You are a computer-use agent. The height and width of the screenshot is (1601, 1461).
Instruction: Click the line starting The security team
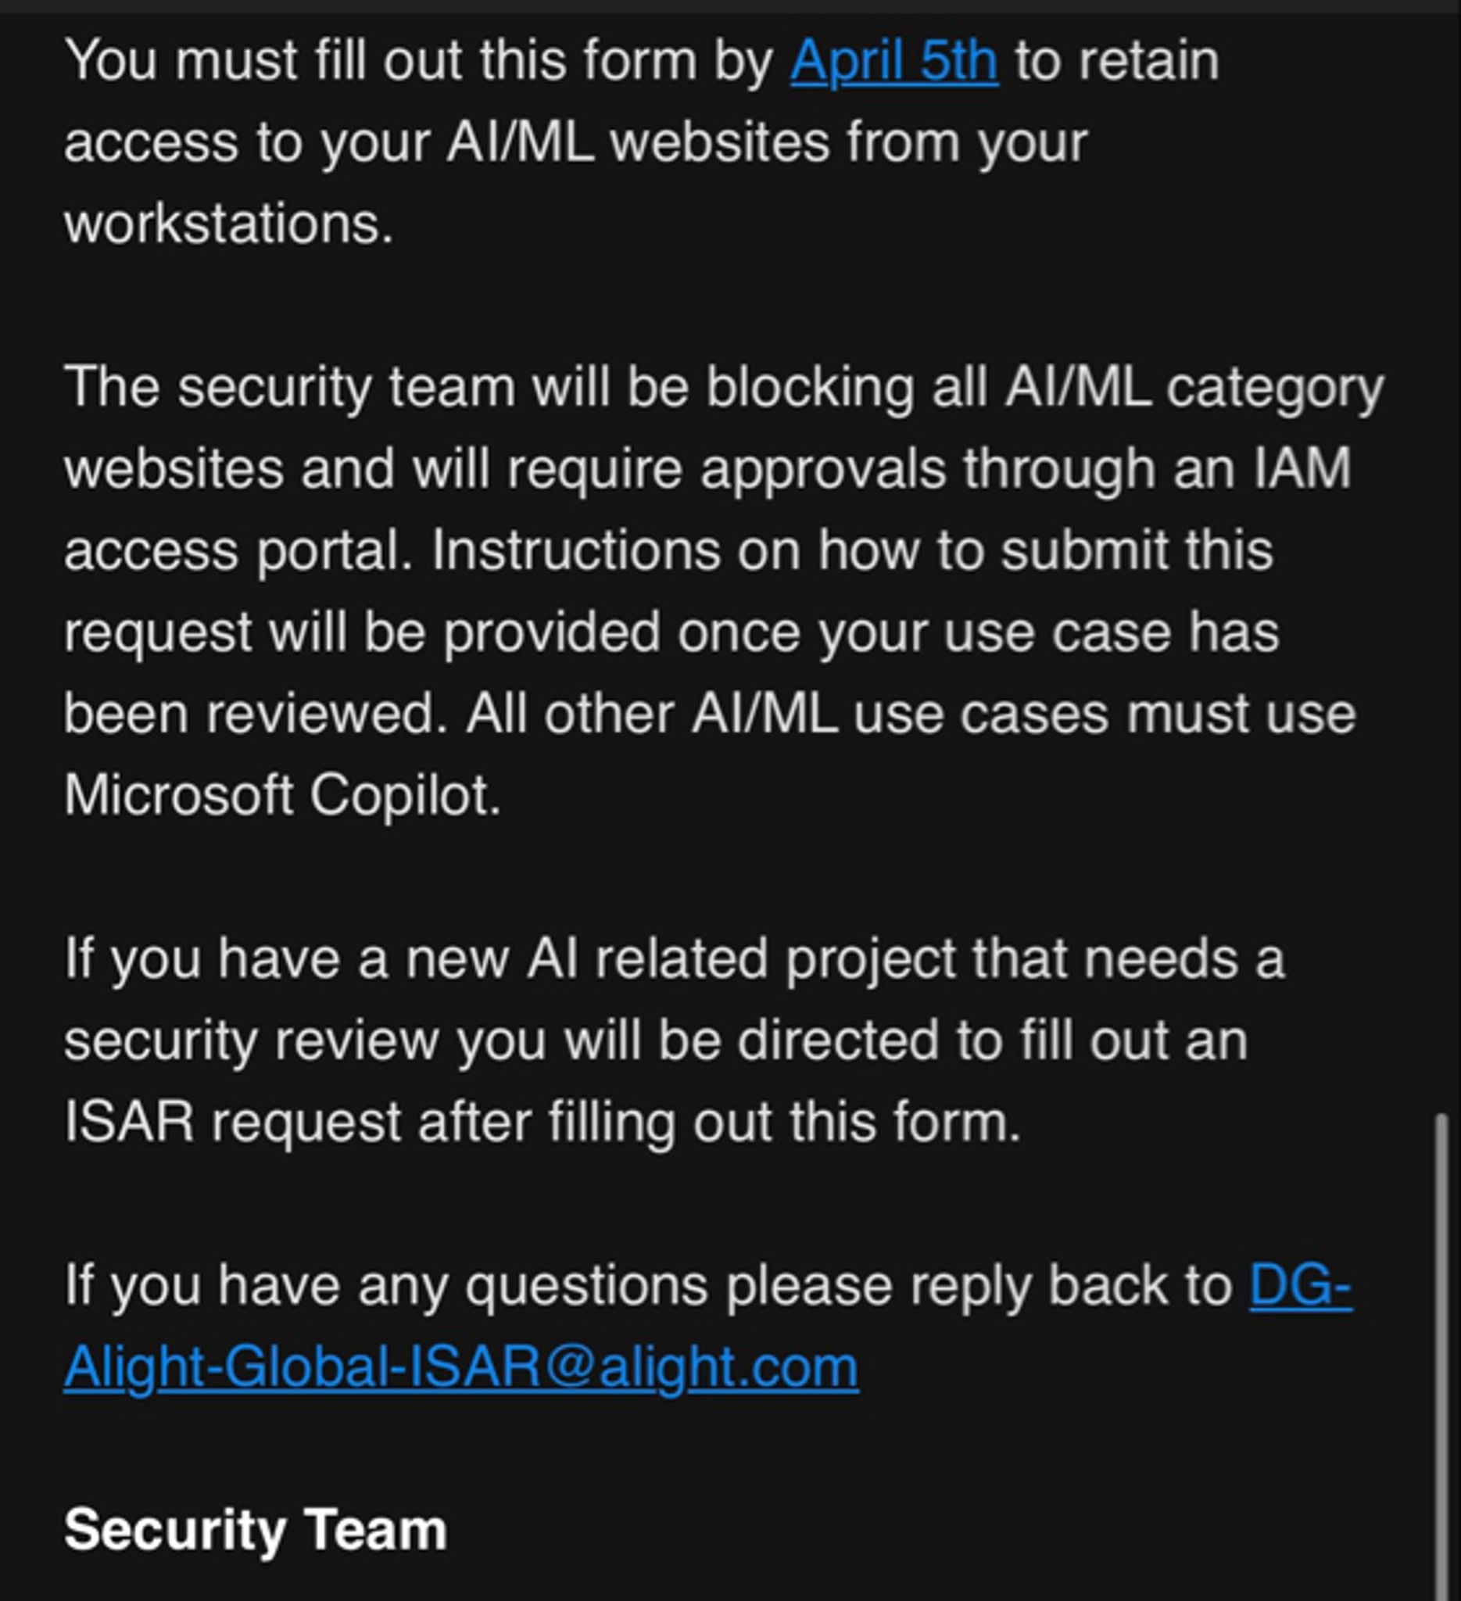(x=724, y=390)
